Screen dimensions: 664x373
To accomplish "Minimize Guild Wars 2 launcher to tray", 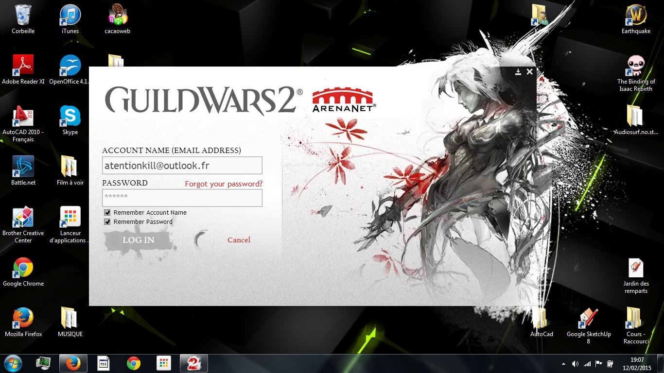I will point(518,72).
